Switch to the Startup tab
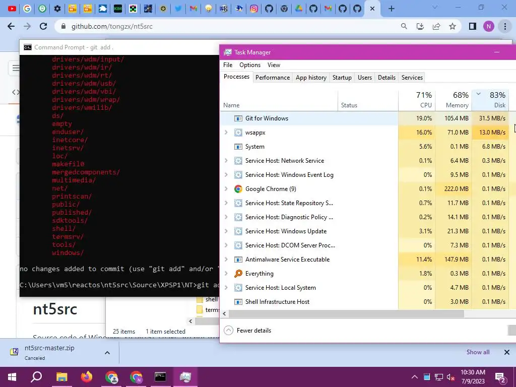The height and width of the screenshot is (387, 516). [342, 77]
